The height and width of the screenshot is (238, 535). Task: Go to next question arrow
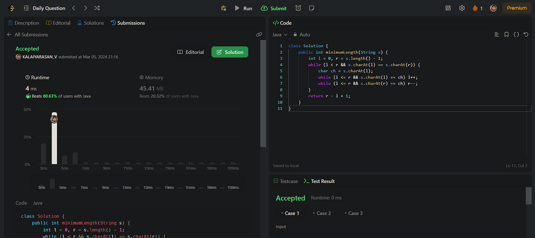tap(85, 8)
